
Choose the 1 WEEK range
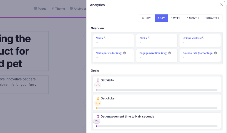(176, 18)
